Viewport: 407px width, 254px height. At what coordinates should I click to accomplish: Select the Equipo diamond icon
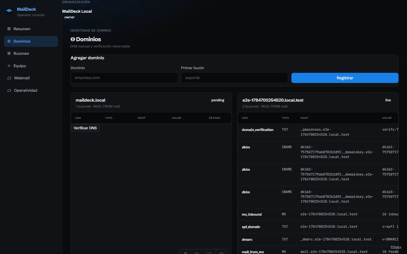click(x=9, y=66)
